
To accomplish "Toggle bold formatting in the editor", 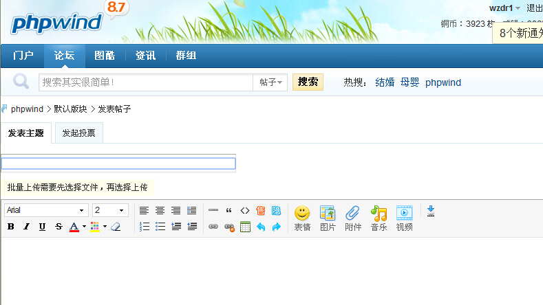I will point(11,227).
